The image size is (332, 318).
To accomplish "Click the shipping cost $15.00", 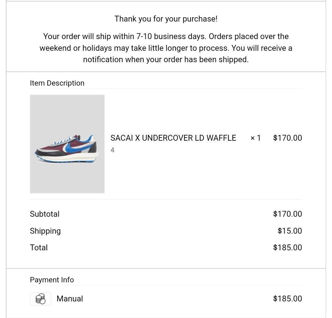I will (x=290, y=231).
